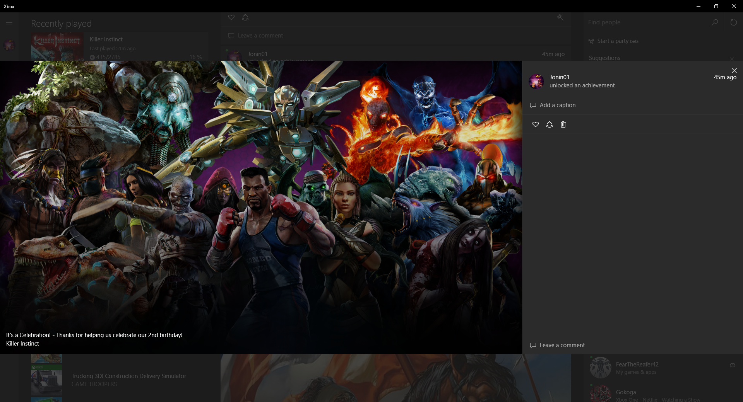Leave a comment at the bottom of the details panel
This screenshot has height=402, width=743.
click(x=633, y=345)
